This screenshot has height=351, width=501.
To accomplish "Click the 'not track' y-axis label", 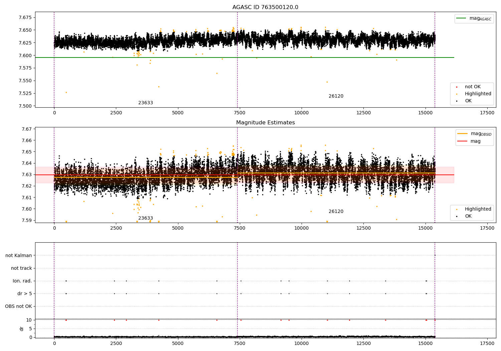I will point(21,268).
